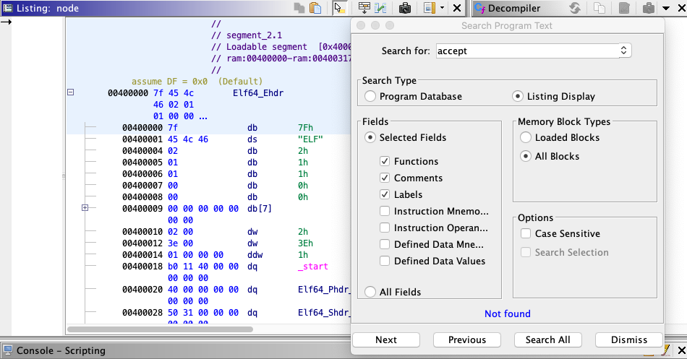Viewport: 687px width, 359px height.
Task: Open the Search for history dropdown
Action: pyautogui.click(x=623, y=51)
